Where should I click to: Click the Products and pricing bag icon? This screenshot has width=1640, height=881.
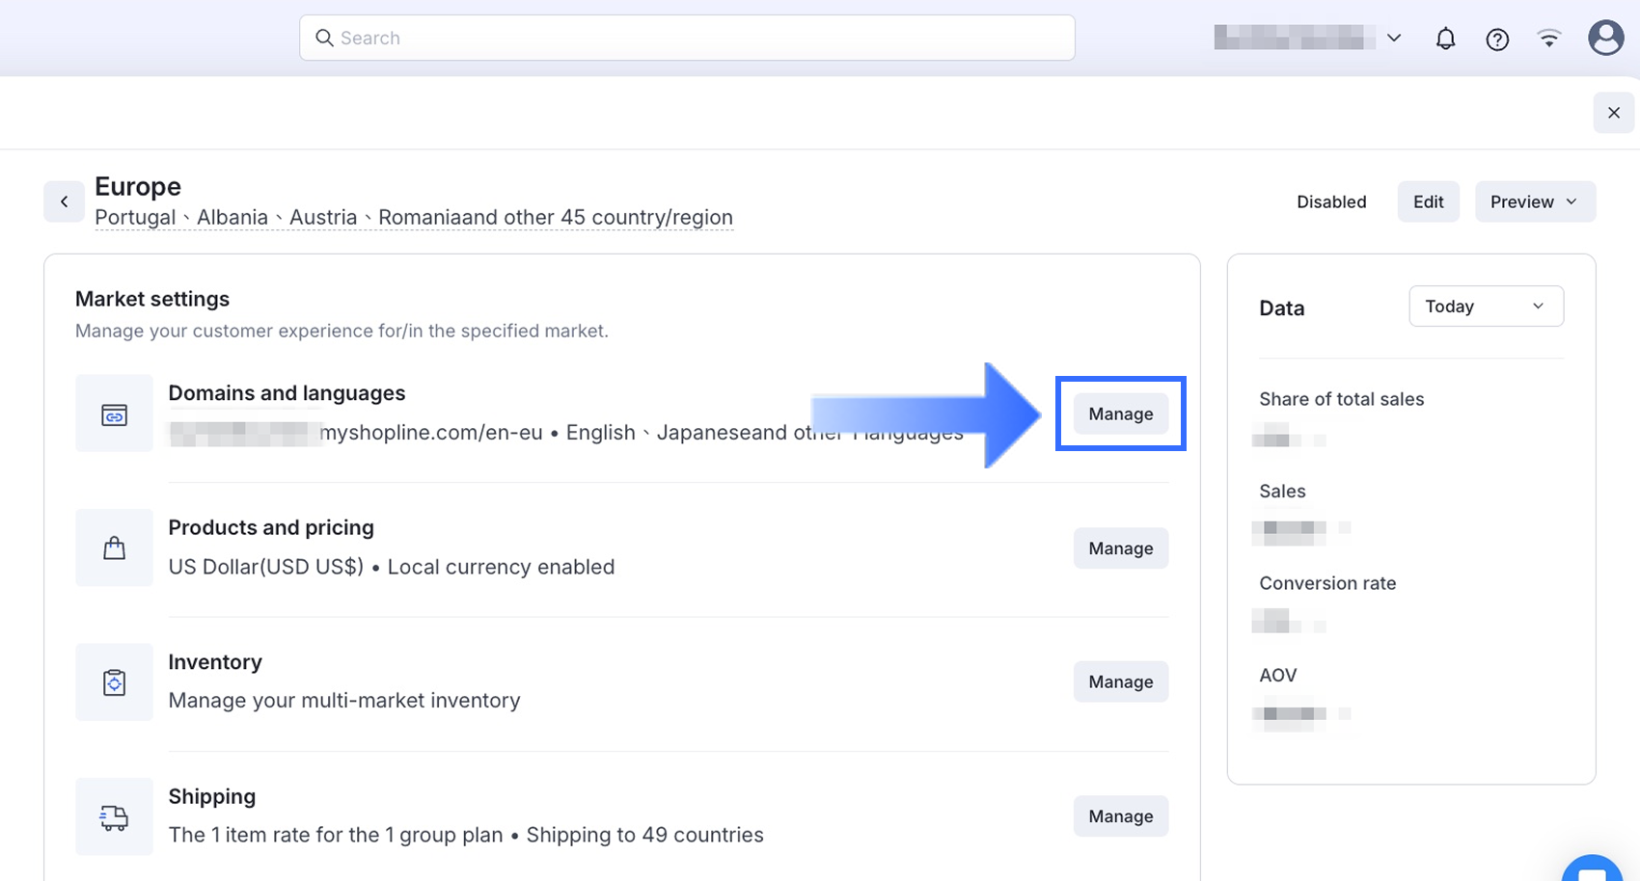point(114,548)
